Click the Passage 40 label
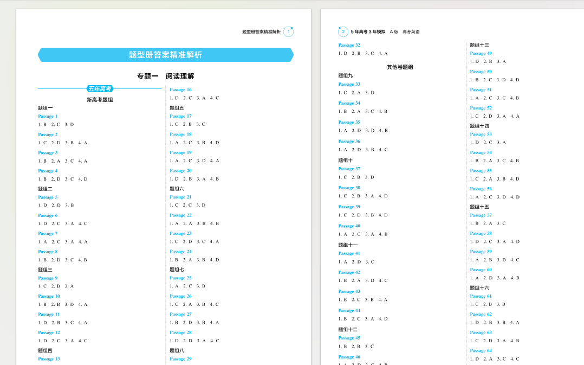The height and width of the screenshot is (365, 584). tap(349, 226)
